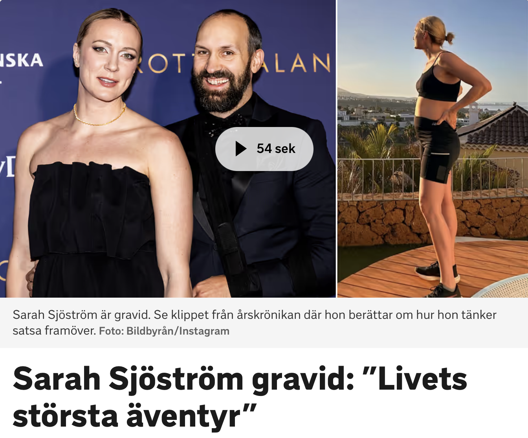Click the black sneakers on the wooden deck
This screenshot has height=438, width=528.
[438, 280]
